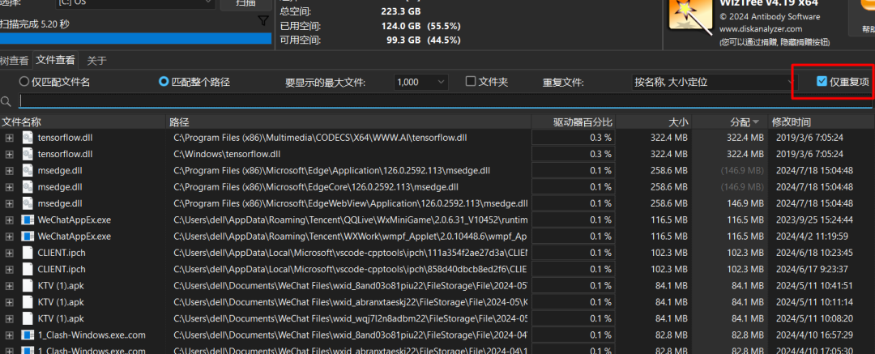Click the magnifier icon beside the search box
875x354 pixels.
click(6, 101)
